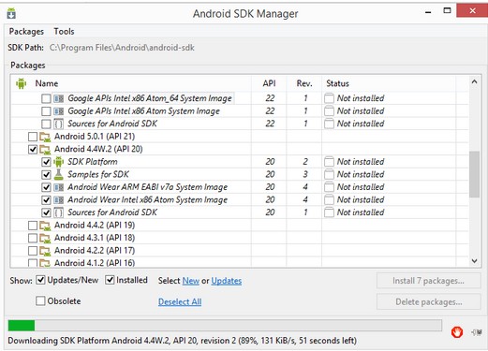
Task: Click the Deselect All link
Action: pos(180,301)
